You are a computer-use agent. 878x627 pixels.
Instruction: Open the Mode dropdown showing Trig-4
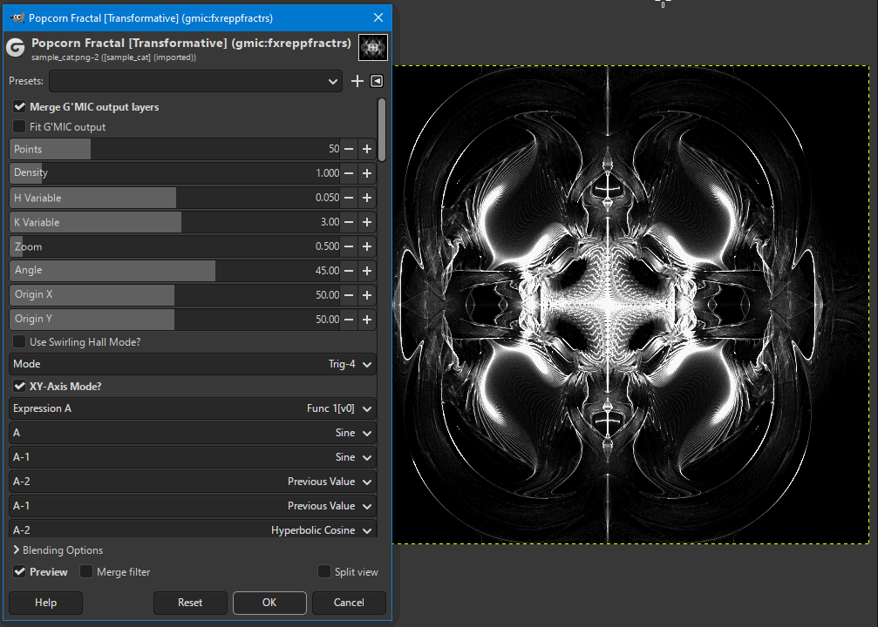coord(193,364)
